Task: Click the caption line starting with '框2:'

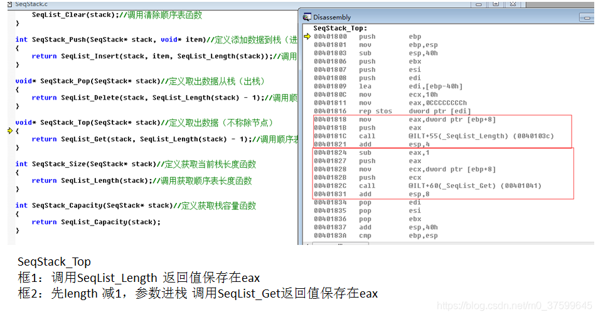Action: (198, 293)
